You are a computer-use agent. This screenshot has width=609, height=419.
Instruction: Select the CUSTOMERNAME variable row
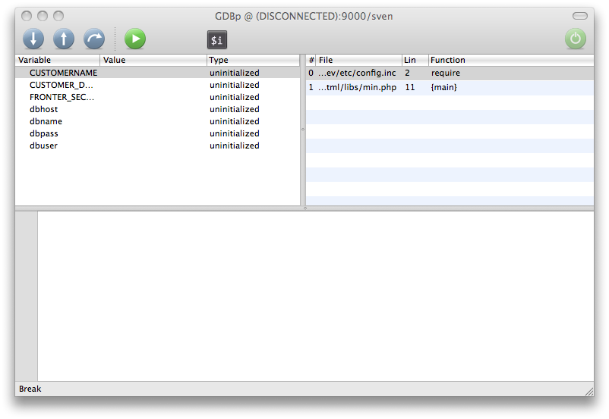tap(63, 73)
